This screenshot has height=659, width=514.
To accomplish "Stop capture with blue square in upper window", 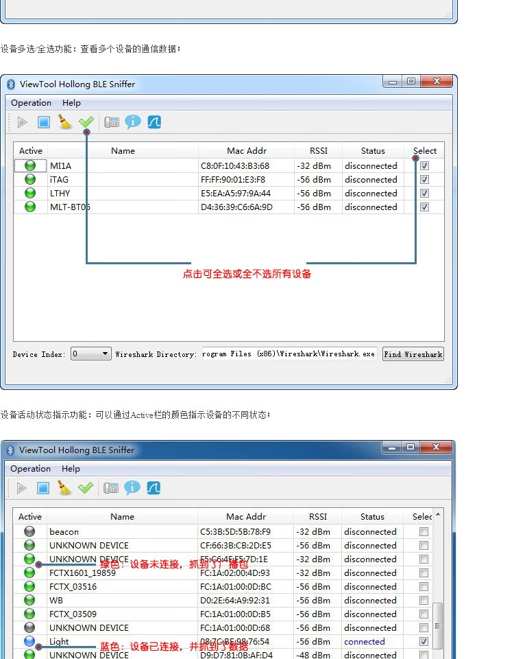I will click(44, 122).
